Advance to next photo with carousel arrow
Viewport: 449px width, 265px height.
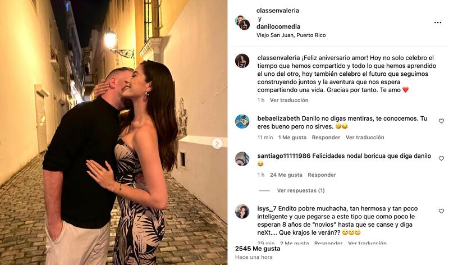tap(217, 143)
